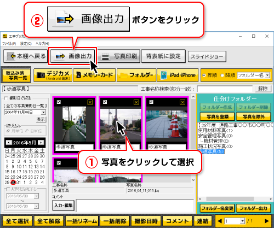This screenshot has height=228, width=274.
Task: Uncheck checkbox of fourth photo in second row
Action: pyautogui.click(x=59, y=163)
